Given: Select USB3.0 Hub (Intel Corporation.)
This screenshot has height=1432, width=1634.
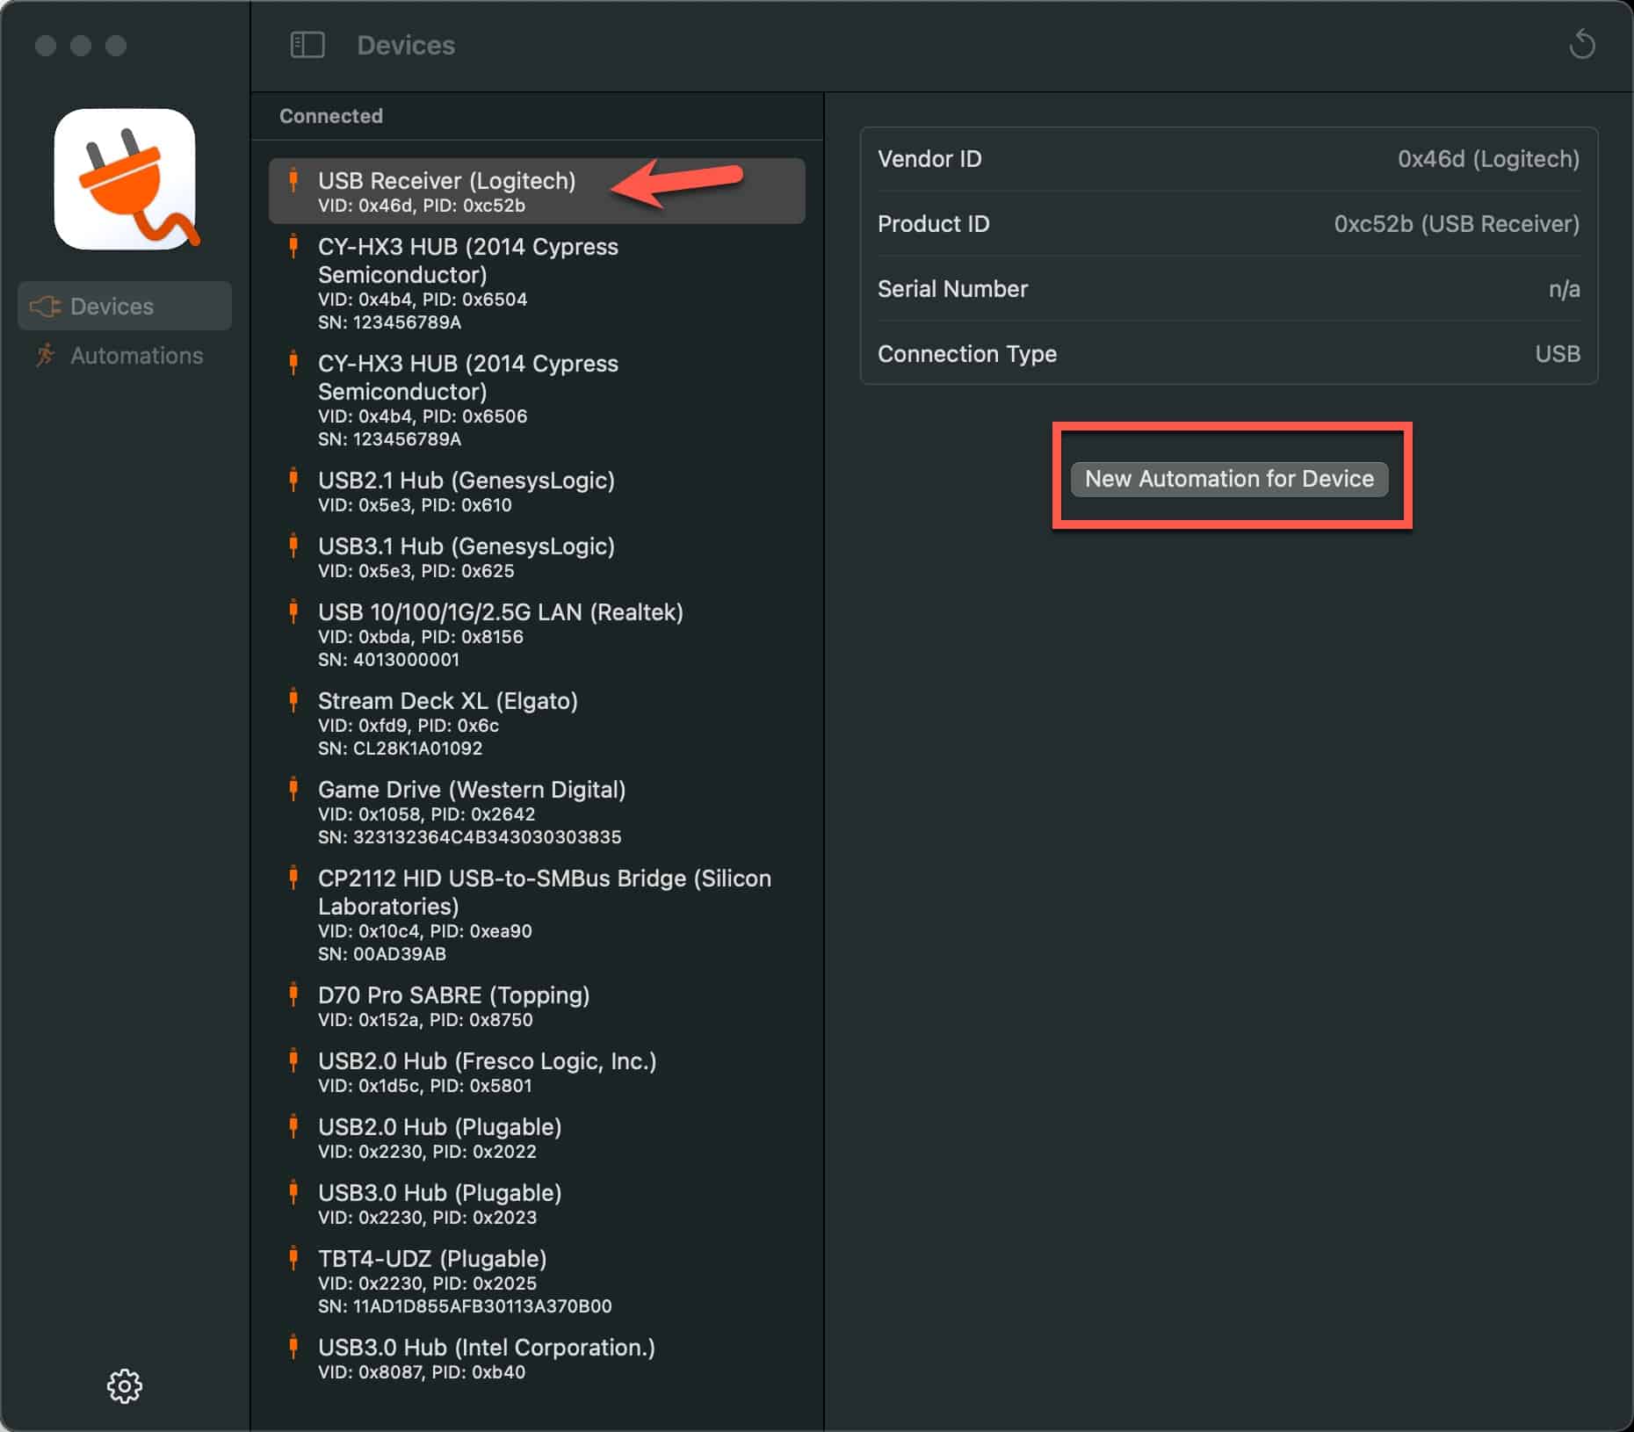Looking at the screenshot, I should (x=537, y=1358).
